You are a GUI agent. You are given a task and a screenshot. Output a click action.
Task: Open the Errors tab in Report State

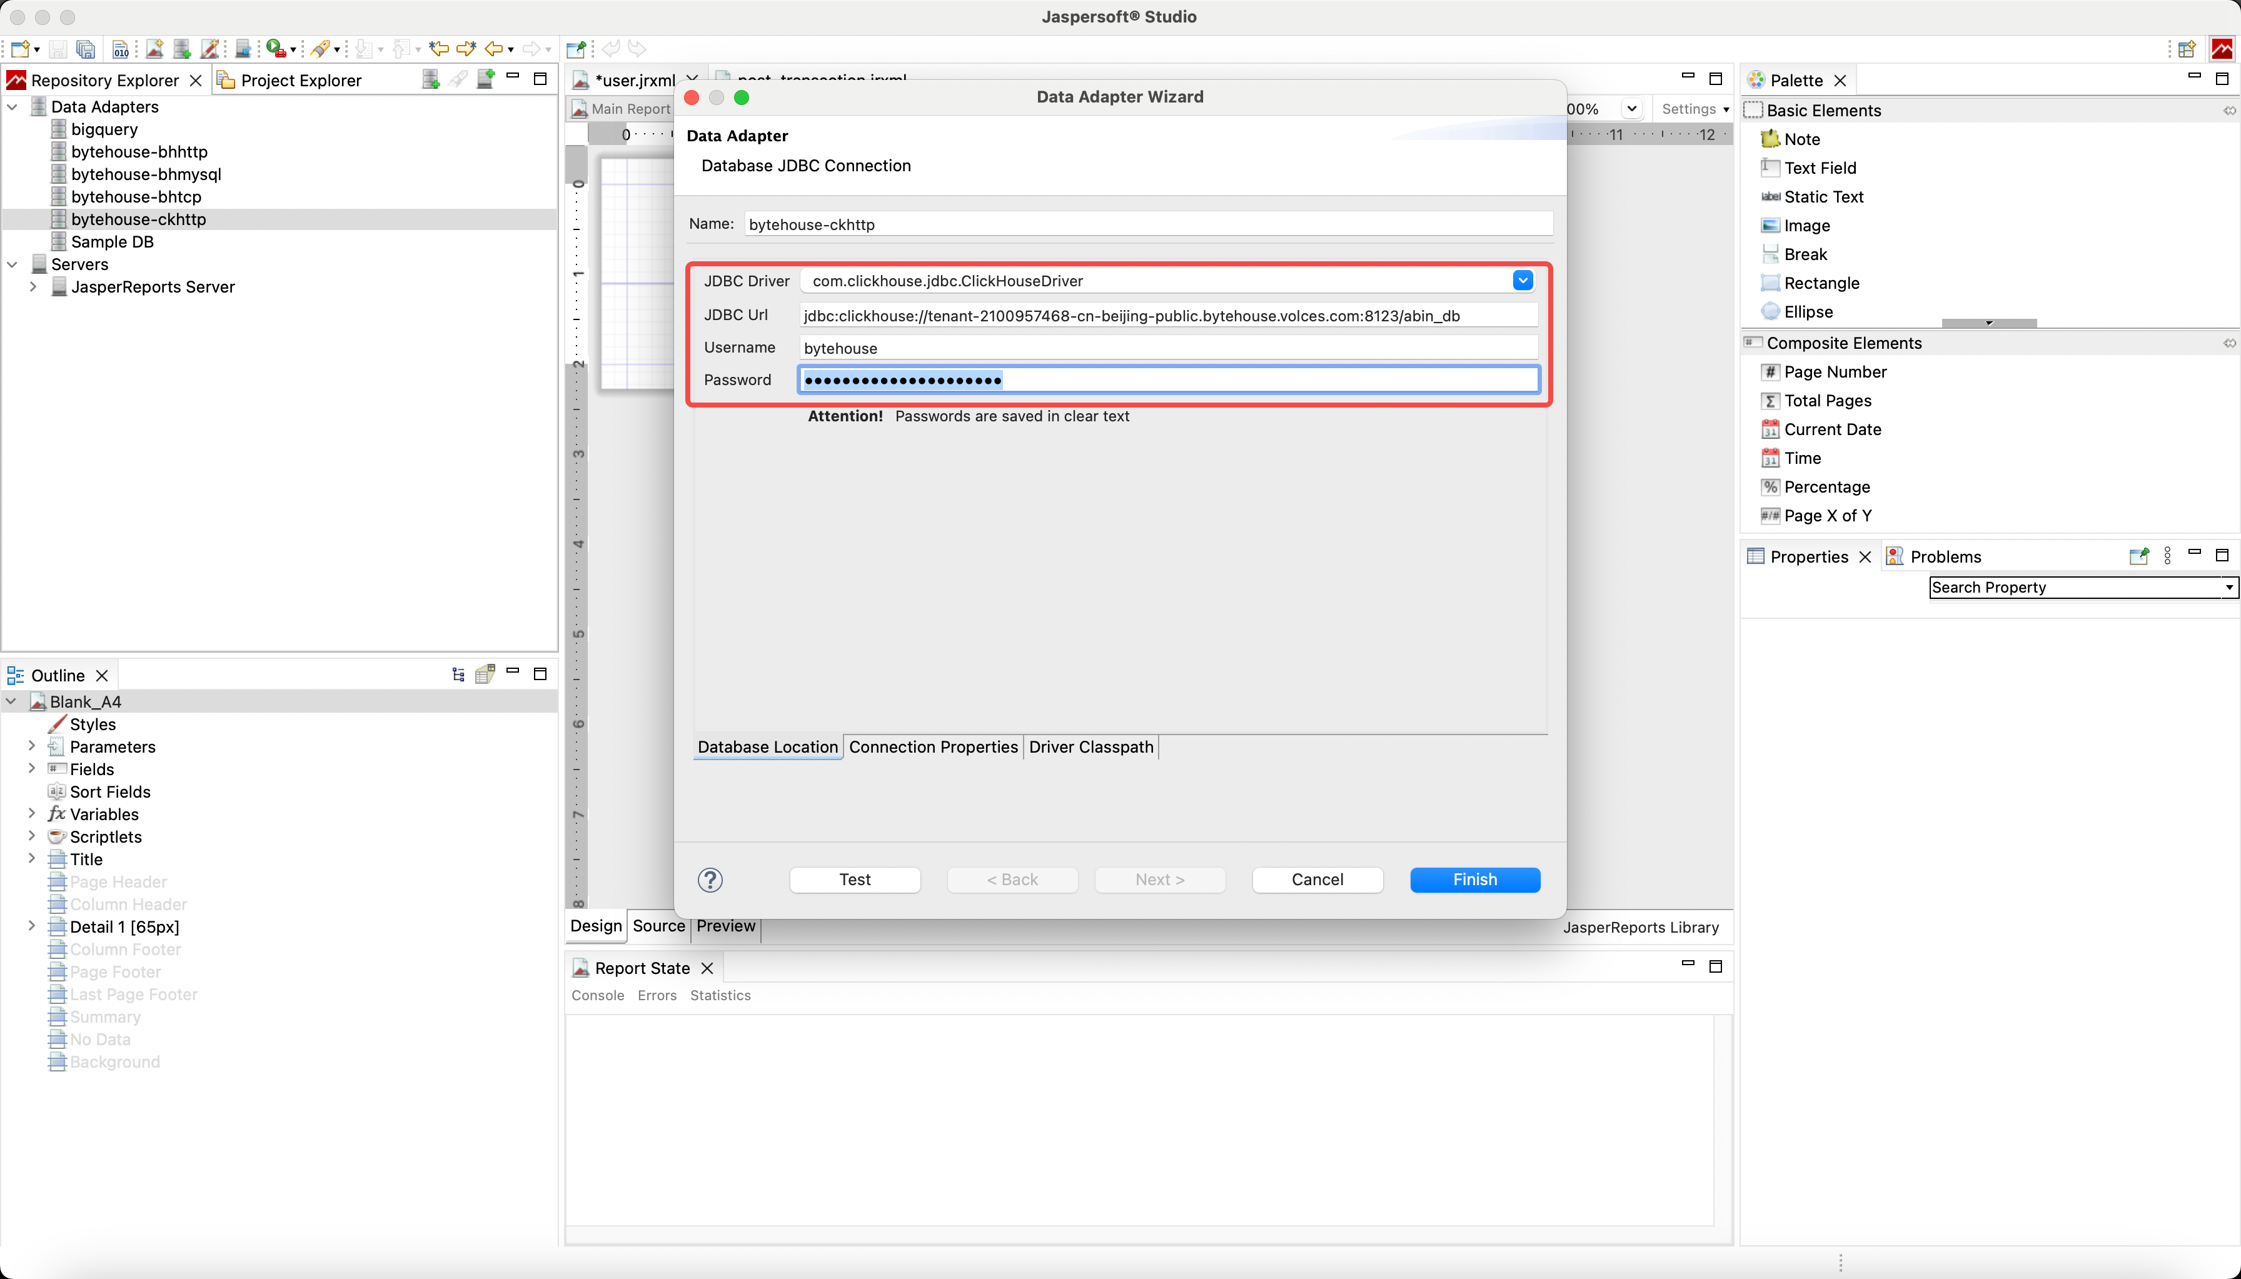[x=657, y=995]
